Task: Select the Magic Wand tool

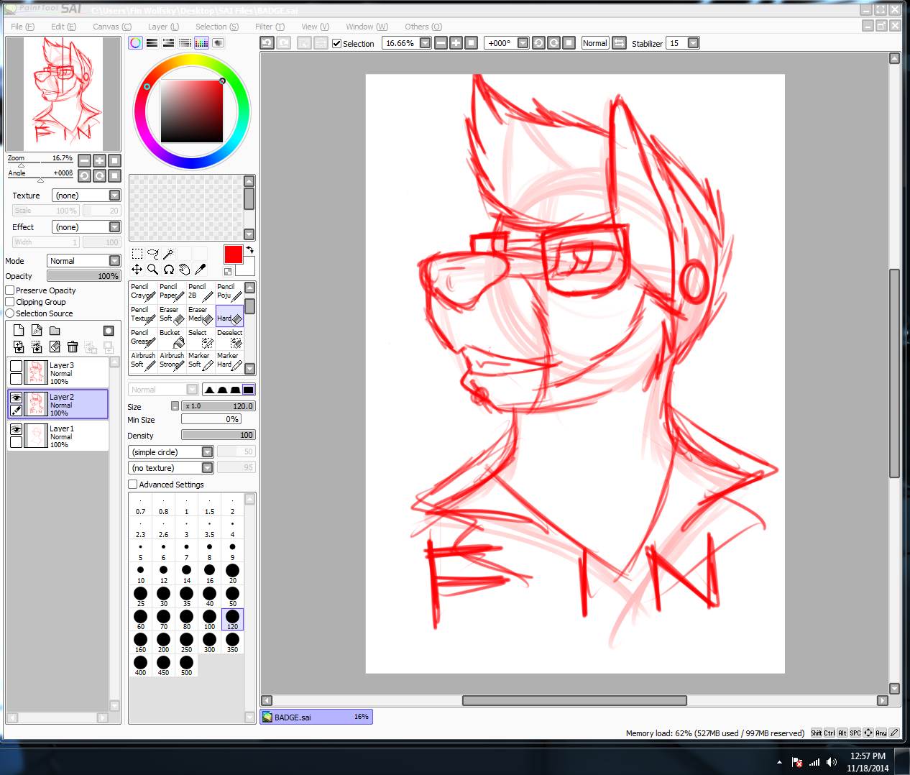Action: [168, 254]
